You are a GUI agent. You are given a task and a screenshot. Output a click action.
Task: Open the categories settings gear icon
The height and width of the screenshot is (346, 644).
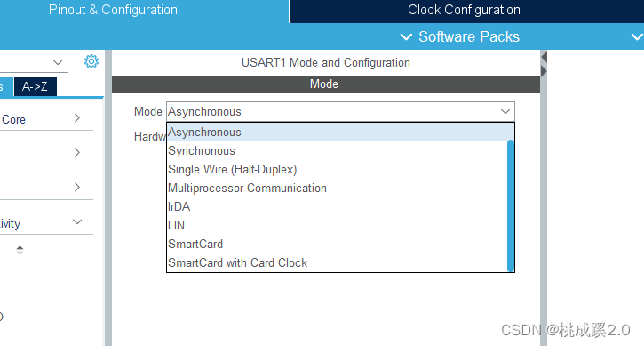tap(91, 61)
